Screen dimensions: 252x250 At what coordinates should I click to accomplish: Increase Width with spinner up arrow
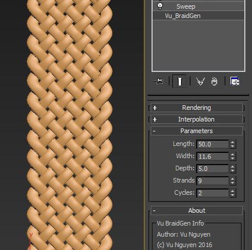point(232,155)
